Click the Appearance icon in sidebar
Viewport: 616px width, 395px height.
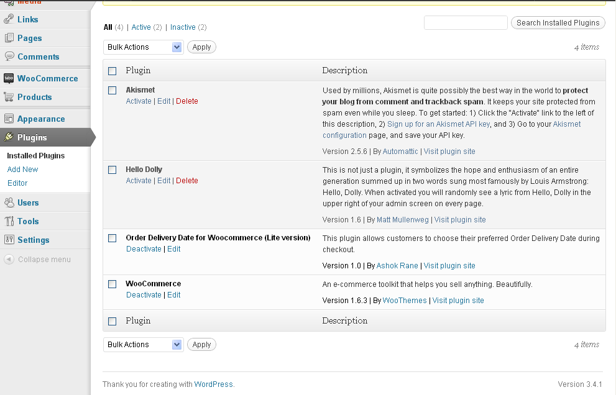click(x=9, y=119)
